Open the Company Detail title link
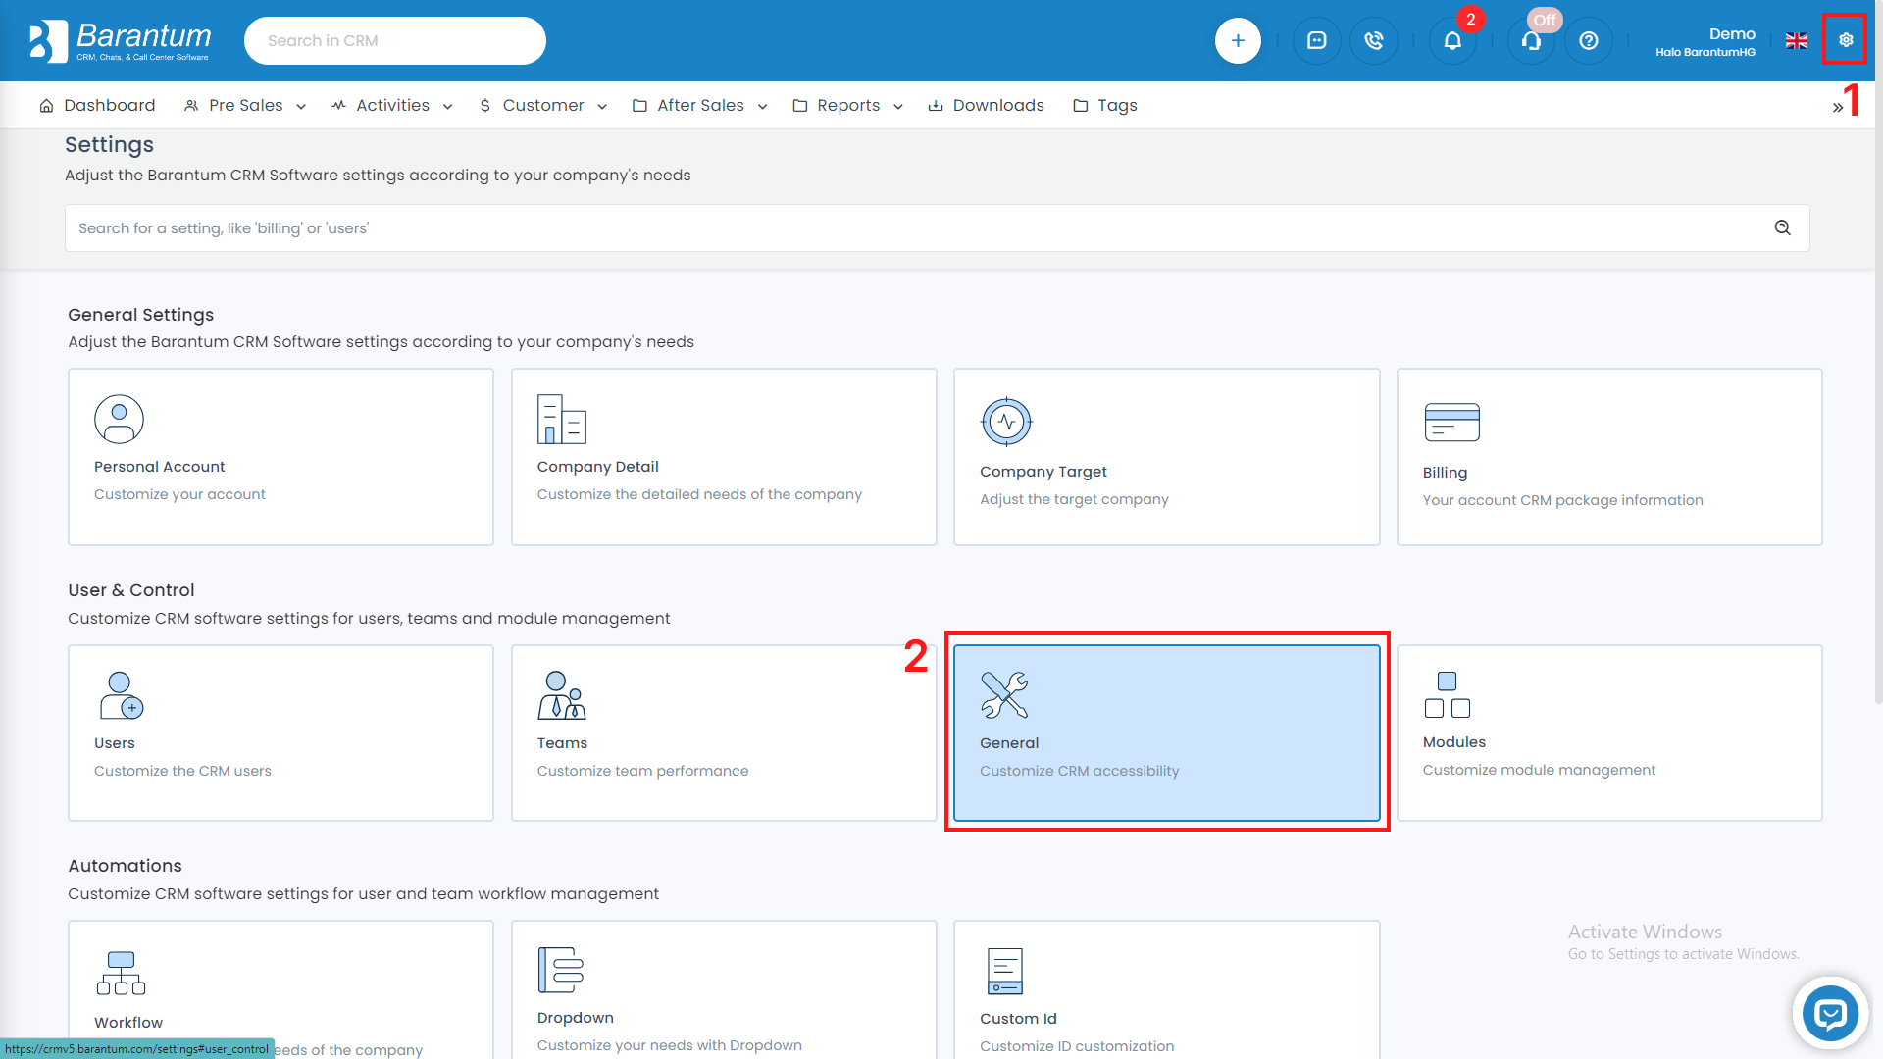The height and width of the screenshot is (1059, 1883). pos(597,467)
